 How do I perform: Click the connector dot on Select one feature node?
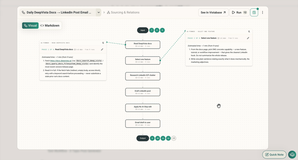coord(160,60)
